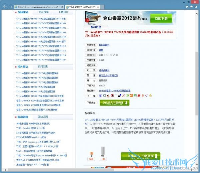Share via the QQ penguin icon
Viewport: 200px width, 173px height.
click(108, 96)
